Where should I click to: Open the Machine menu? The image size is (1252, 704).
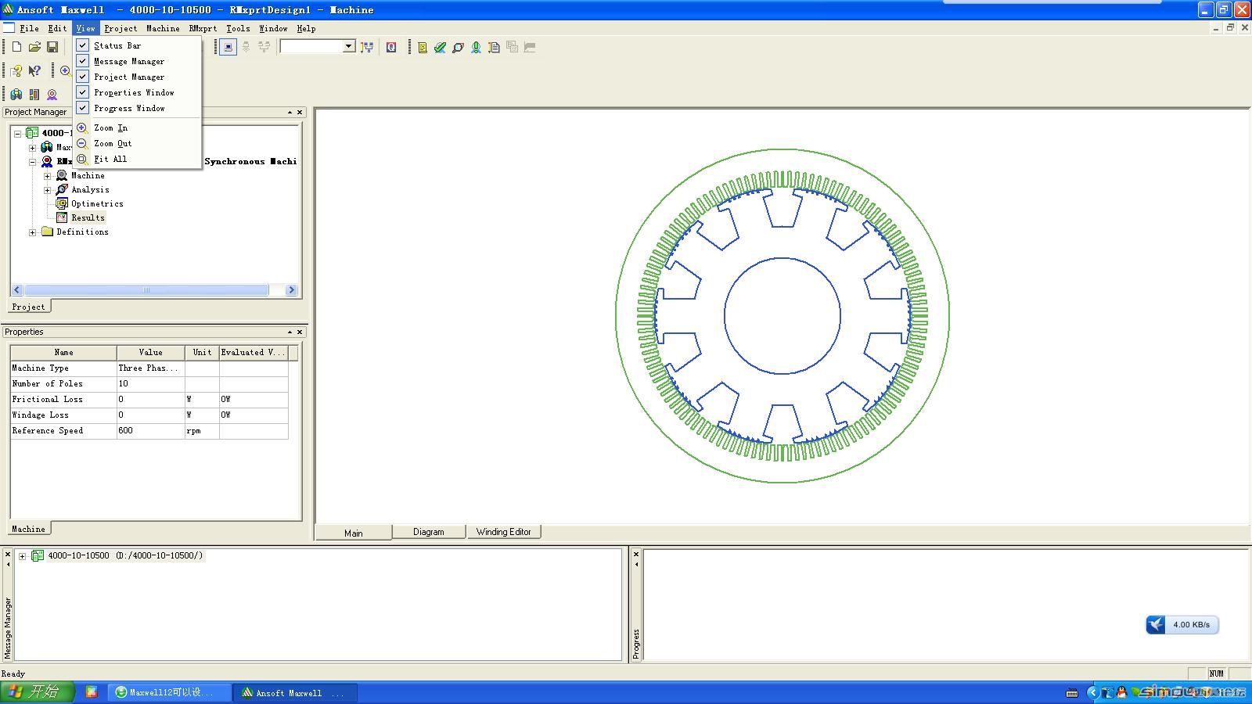tap(163, 28)
